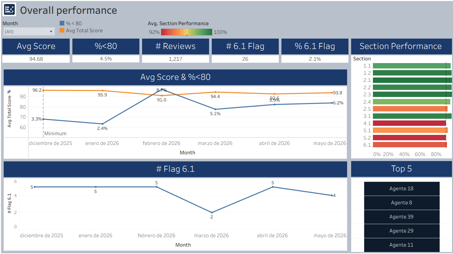The width and height of the screenshot is (453, 254).
Task: Select Agente 39 in the Top 5 list
Action: [x=402, y=217]
